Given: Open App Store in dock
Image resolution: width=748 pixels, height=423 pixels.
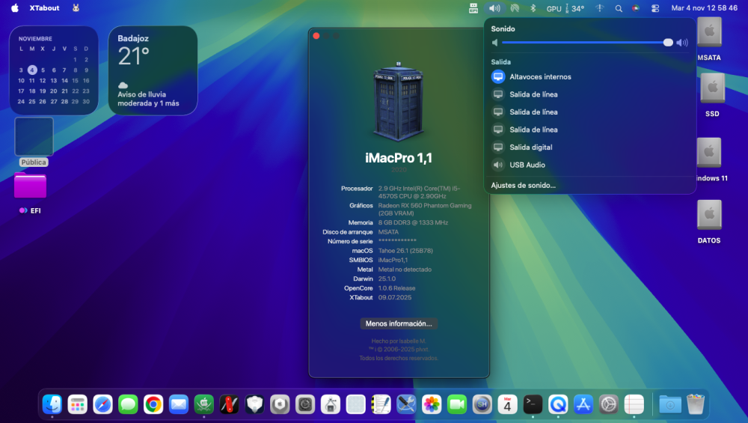Looking at the screenshot, I should (583, 404).
